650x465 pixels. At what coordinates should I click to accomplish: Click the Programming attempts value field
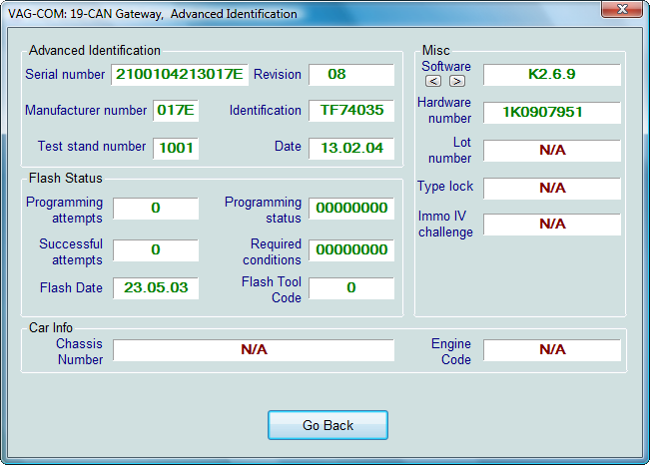click(156, 208)
